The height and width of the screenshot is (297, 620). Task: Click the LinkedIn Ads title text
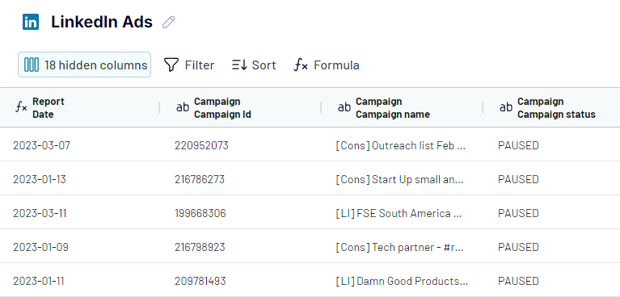[102, 22]
